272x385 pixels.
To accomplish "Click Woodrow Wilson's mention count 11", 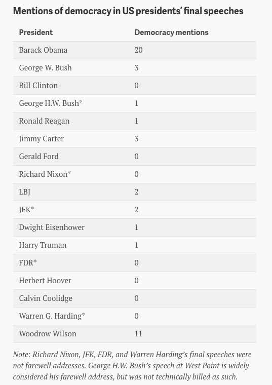I will (138, 334).
